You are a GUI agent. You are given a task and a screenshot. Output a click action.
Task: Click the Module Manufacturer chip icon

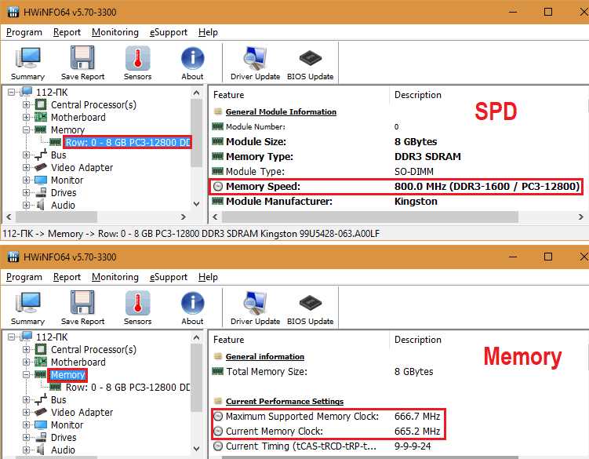pos(217,201)
